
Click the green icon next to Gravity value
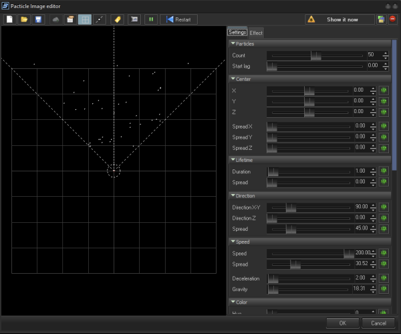point(384,289)
